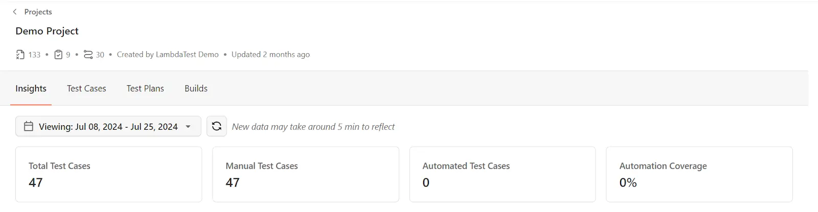Go to the Test Plans tab
The image size is (818, 212).
click(x=145, y=88)
